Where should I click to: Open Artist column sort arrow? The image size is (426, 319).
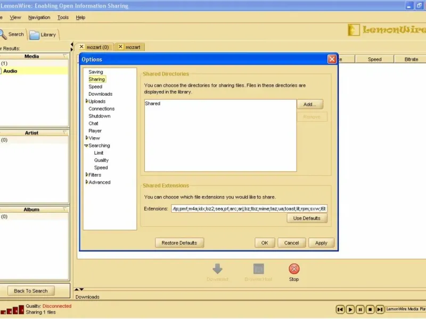[x=65, y=132]
